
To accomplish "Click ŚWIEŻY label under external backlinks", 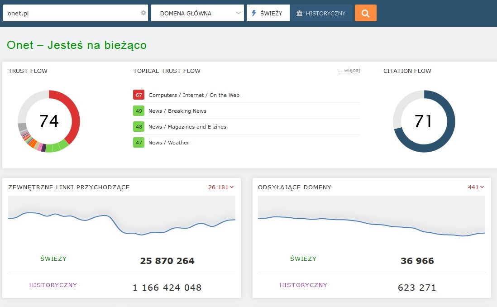I will click(53, 259).
